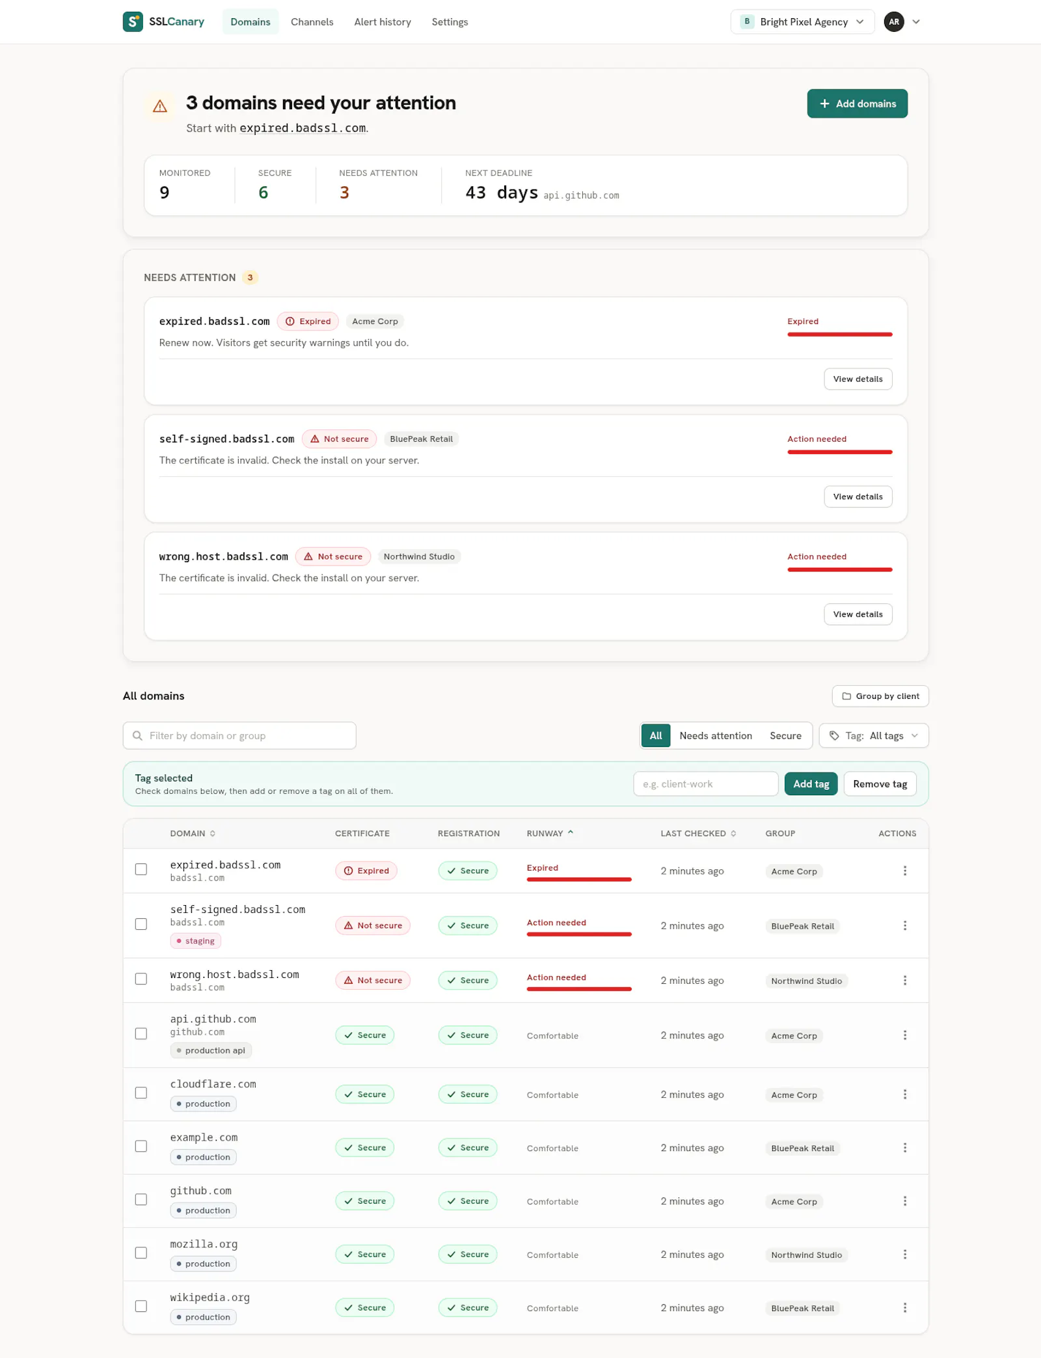Click Not secure badge on self-signed.badssl.com card
The width and height of the screenshot is (1041, 1358).
339,439
